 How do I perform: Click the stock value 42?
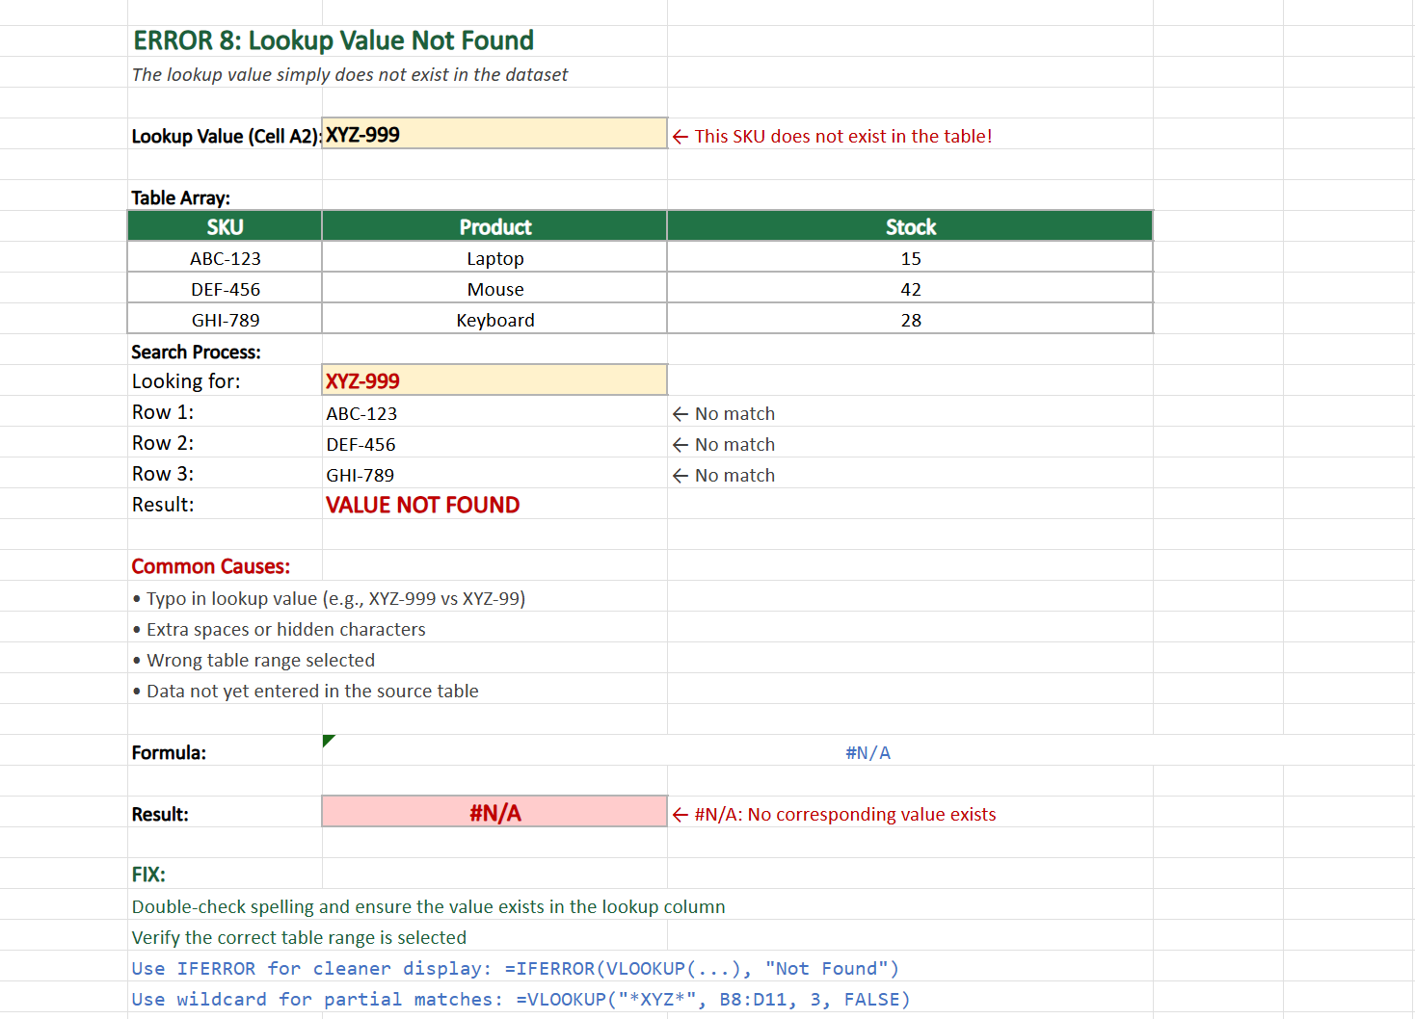click(910, 289)
